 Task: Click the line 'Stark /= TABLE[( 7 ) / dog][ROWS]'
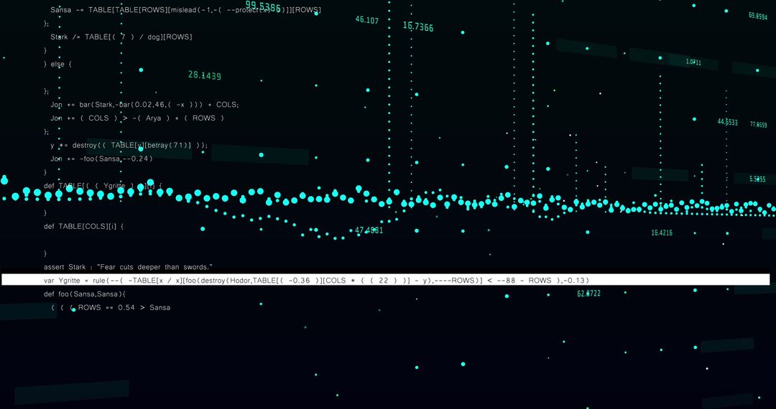121,37
